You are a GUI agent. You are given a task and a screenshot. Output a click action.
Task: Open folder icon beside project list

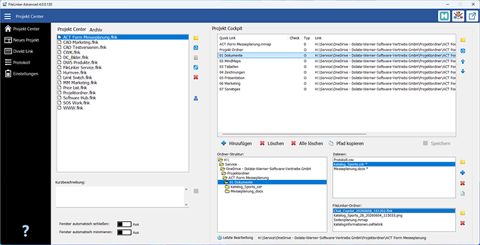pos(196,38)
